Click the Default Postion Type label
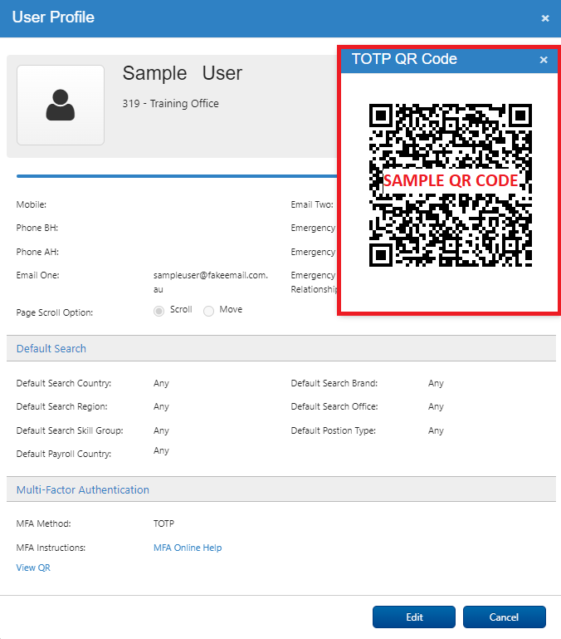The height and width of the screenshot is (639, 561). (x=334, y=430)
